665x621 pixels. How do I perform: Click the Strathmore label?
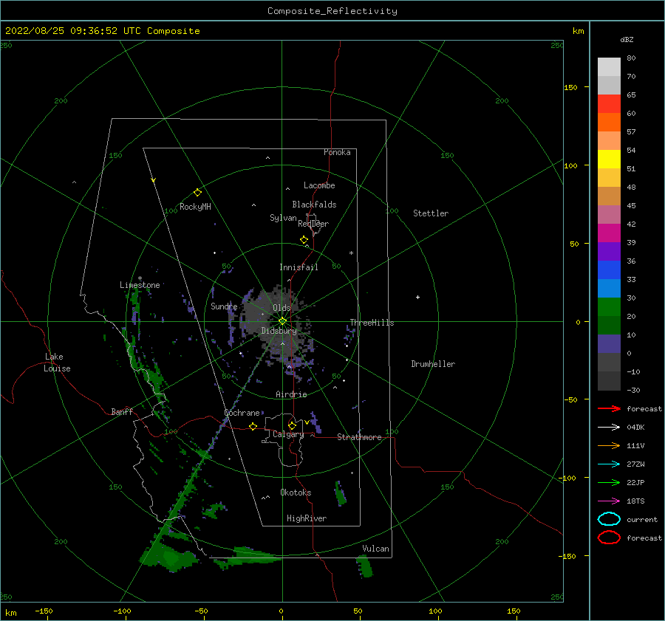click(x=359, y=437)
